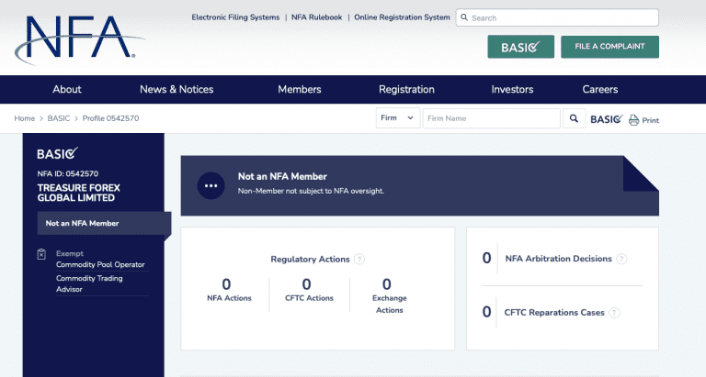Open the Careers menu

[600, 89]
